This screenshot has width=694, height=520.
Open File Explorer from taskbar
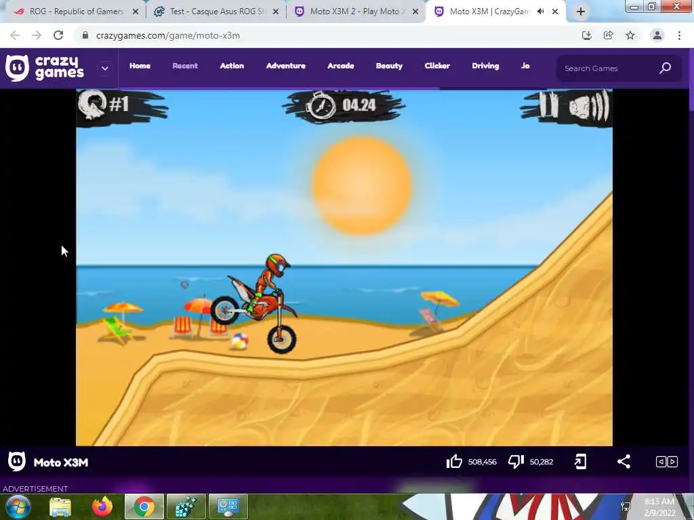click(x=60, y=506)
